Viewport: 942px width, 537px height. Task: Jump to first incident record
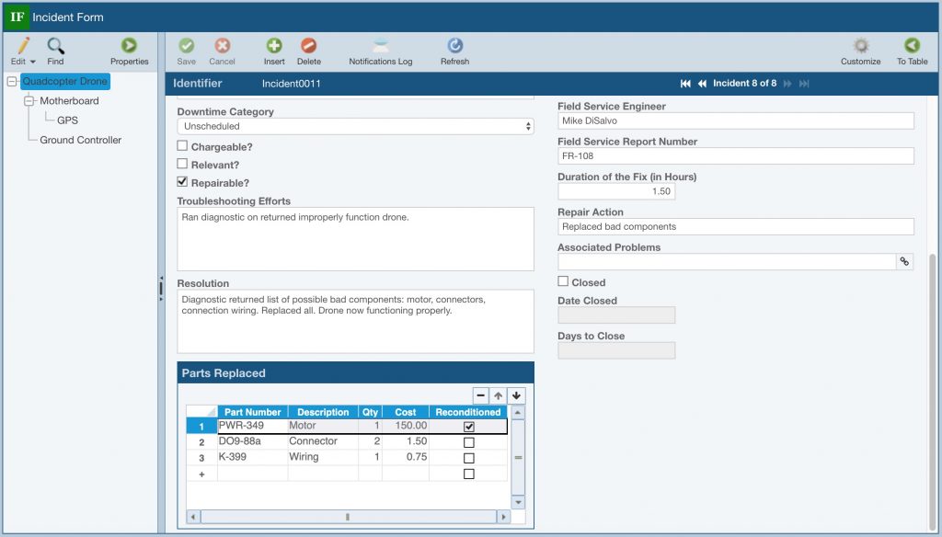tap(685, 84)
